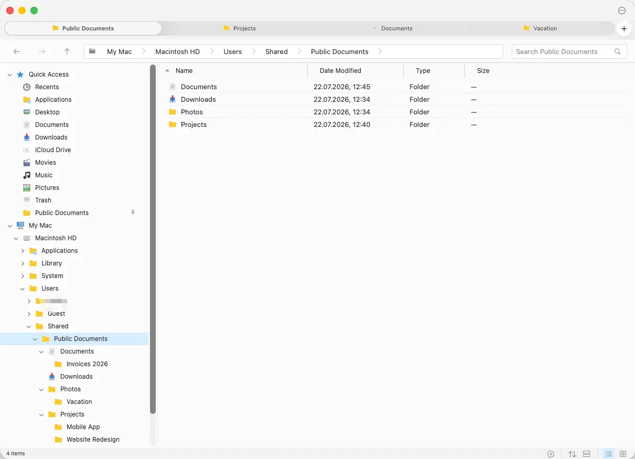Select the Documents folder row in file list
Image resolution: width=635 pixels, height=459 pixels.
pos(396,87)
